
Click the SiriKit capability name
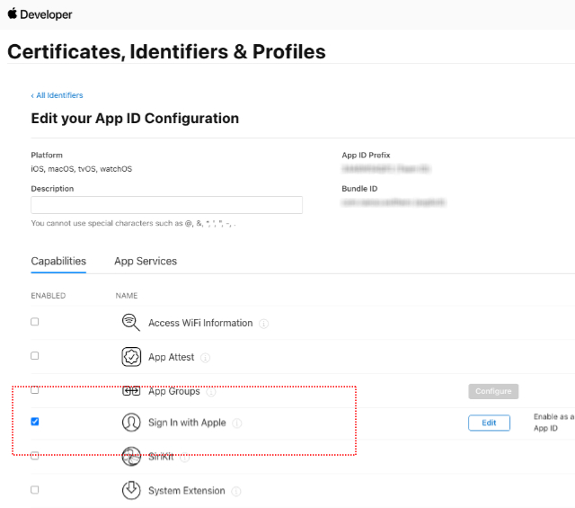point(161,457)
